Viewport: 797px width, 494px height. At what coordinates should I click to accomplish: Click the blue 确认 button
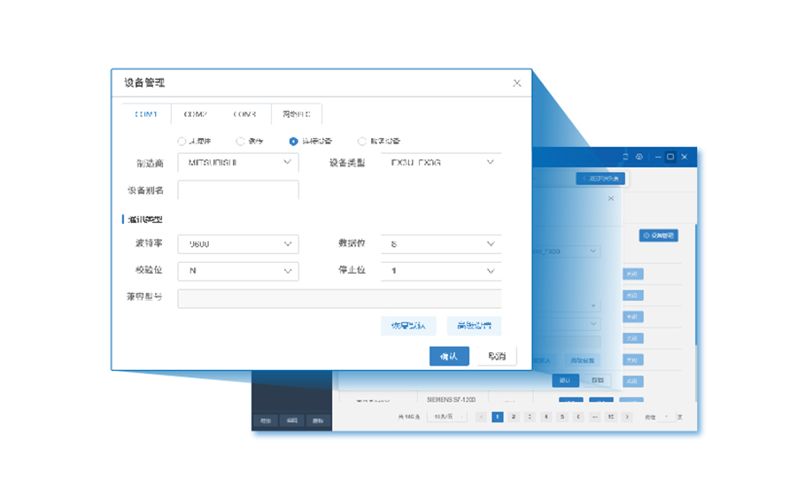pyautogui.click(x=449, y=356)
